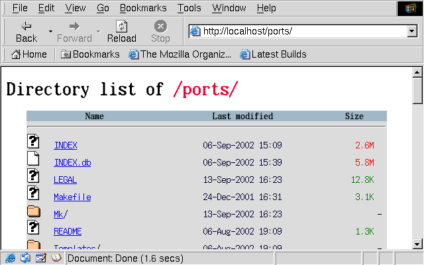
Task: Click the Name column header
Action: click(94, 117)
